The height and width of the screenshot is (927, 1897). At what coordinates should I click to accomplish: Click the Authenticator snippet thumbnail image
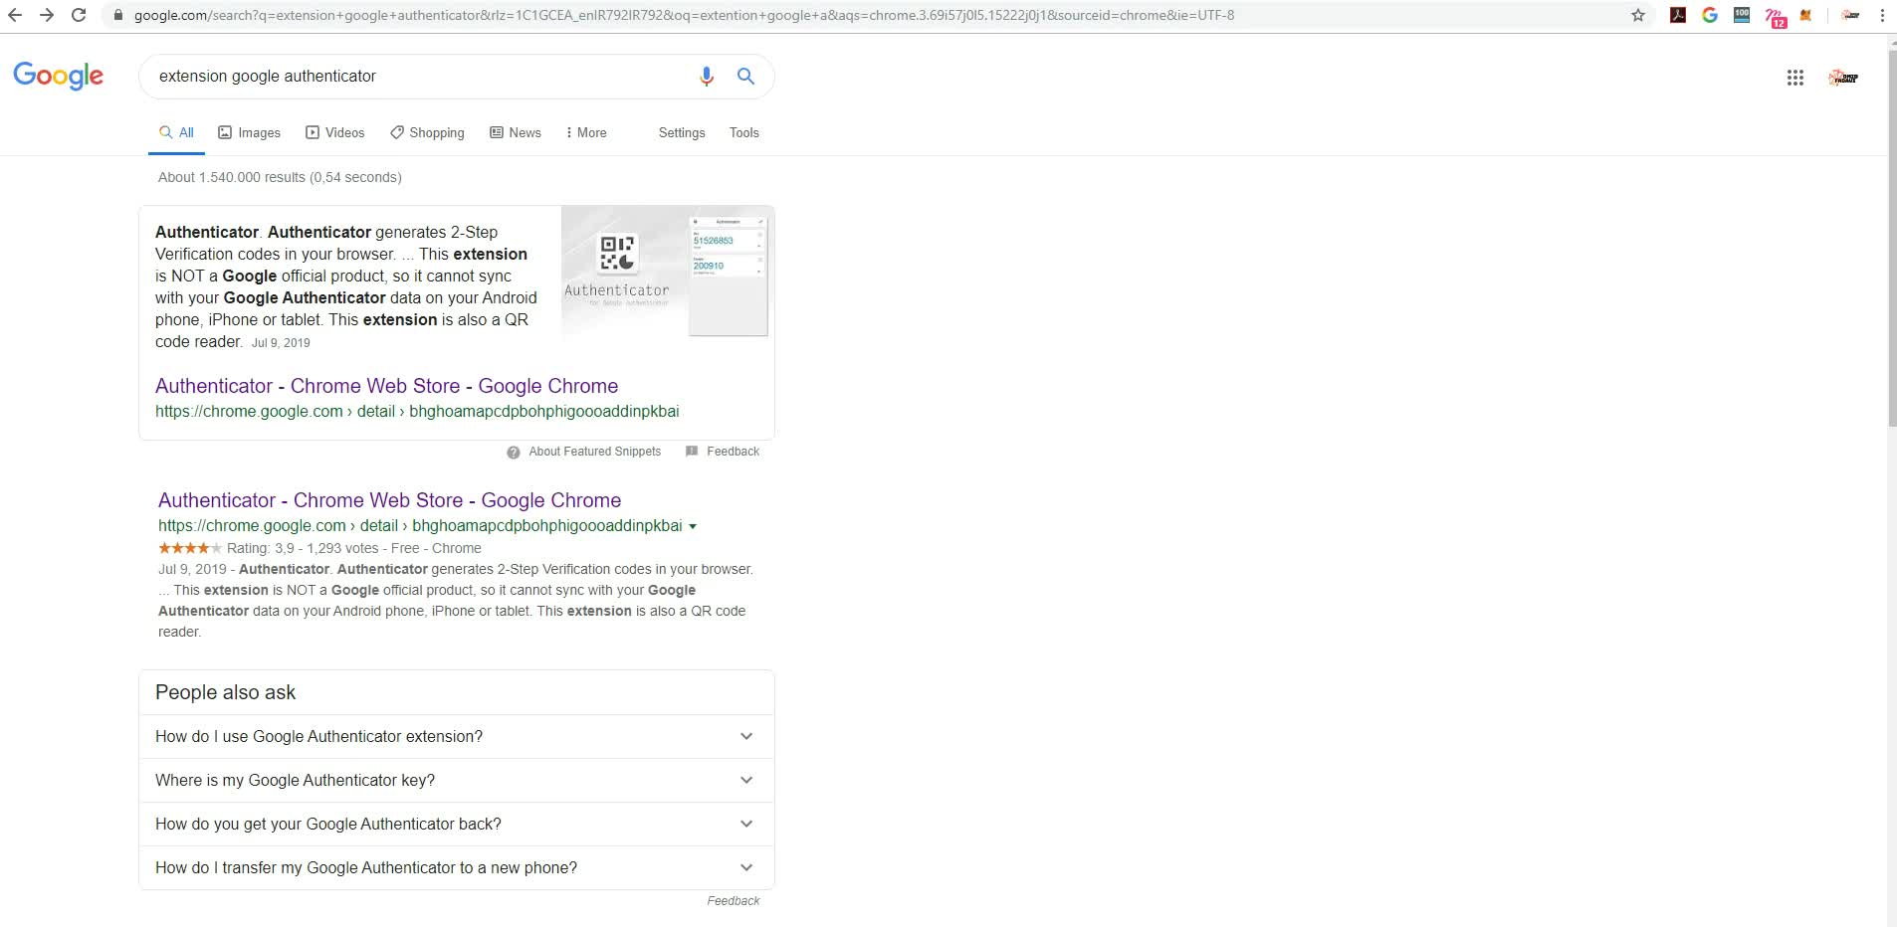(x=665, y=272)
